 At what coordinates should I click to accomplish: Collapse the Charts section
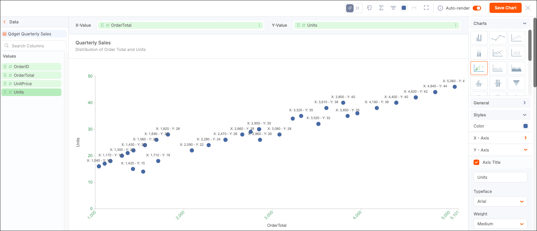coord(525,23)
